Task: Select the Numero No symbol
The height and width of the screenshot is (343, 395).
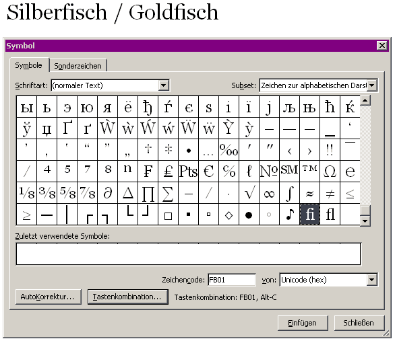Action: click(270, 171)
